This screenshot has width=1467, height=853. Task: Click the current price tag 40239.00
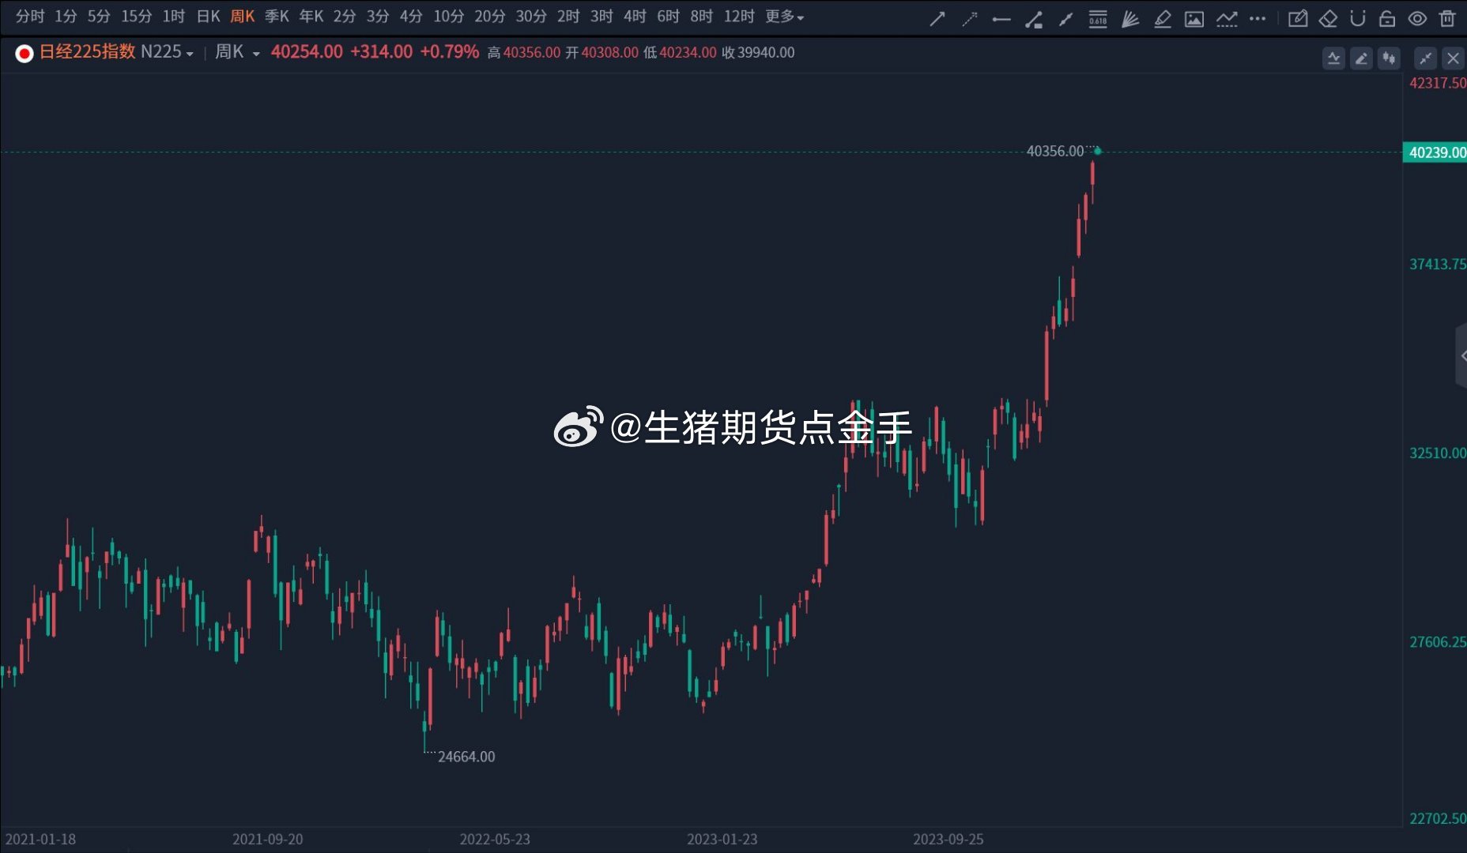point(1435,152)
